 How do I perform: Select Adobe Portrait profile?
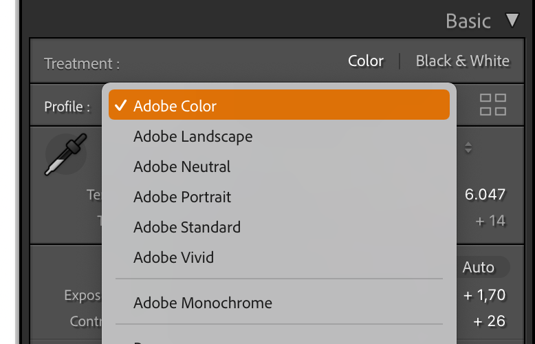[x=182, y=197]
